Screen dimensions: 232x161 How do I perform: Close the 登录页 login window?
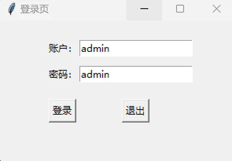click(216, 9)
